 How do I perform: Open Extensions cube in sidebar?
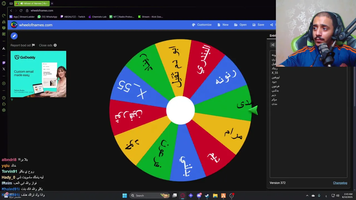[4, 104]
